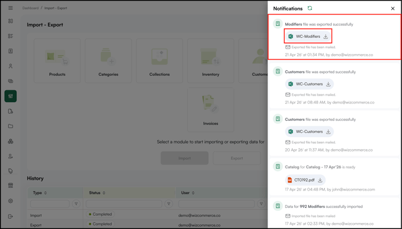Sort by the Type column

click(x=46, y=193)
